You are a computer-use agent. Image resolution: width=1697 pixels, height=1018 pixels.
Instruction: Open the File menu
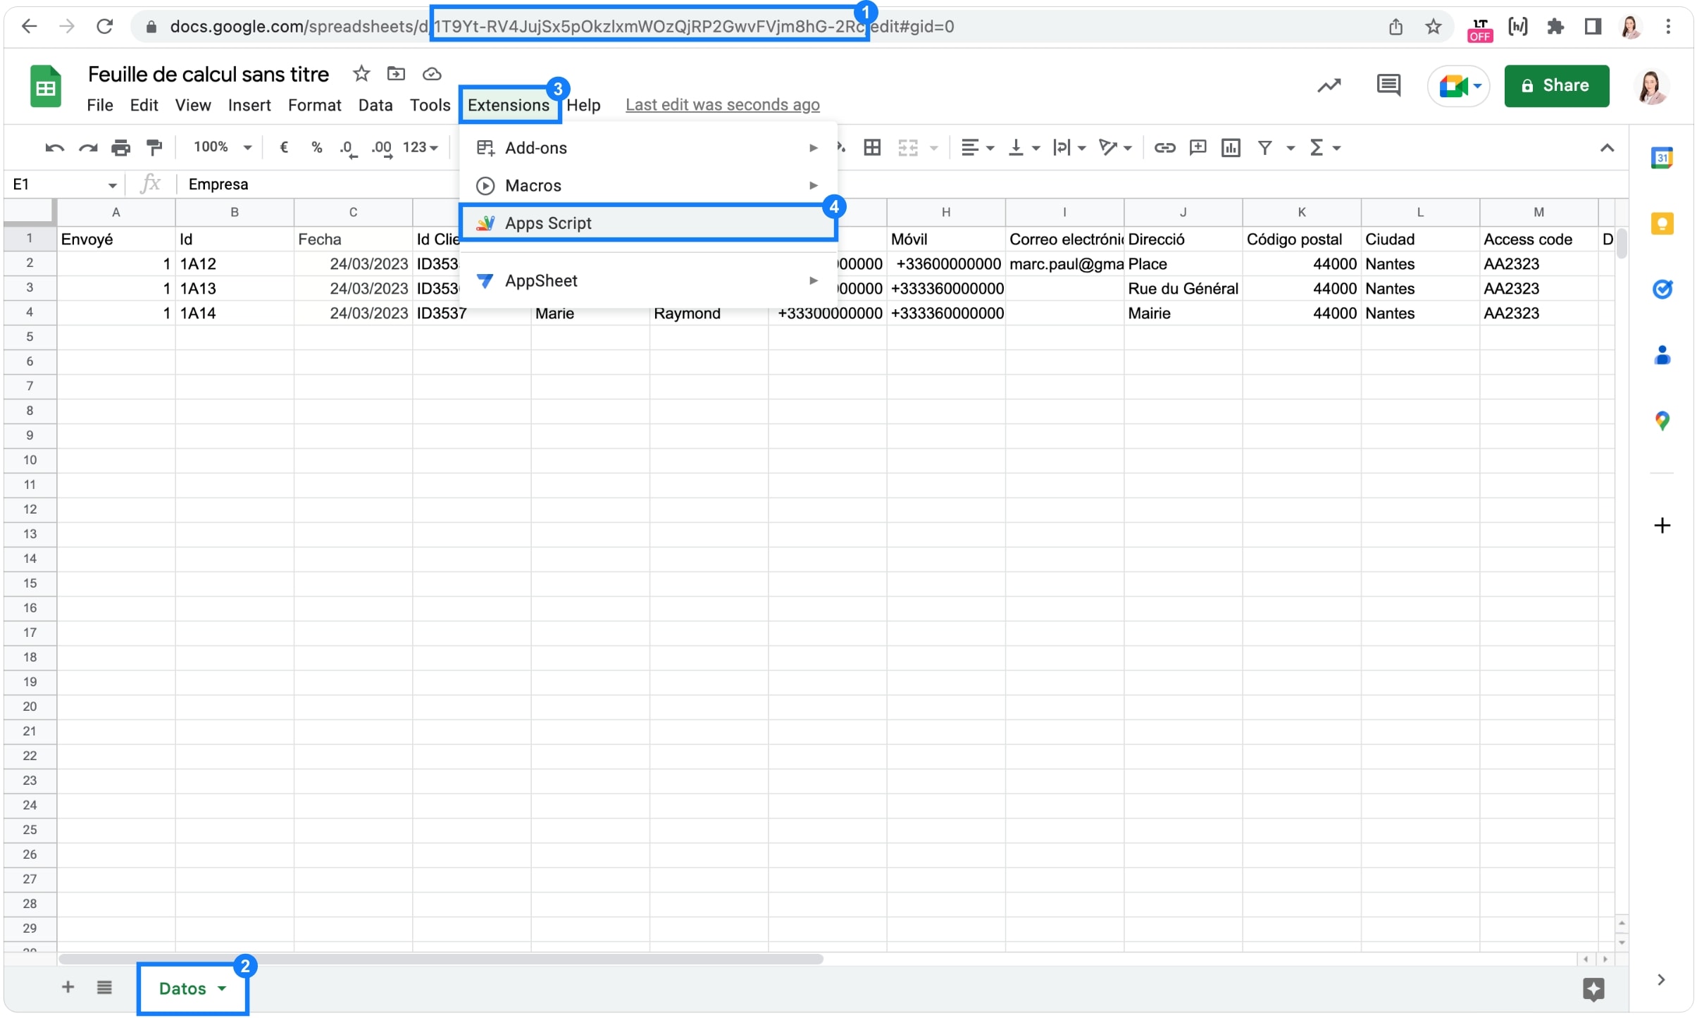point(100,105)
